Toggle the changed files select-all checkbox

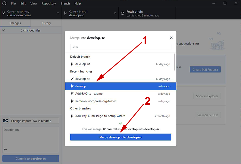4,30
